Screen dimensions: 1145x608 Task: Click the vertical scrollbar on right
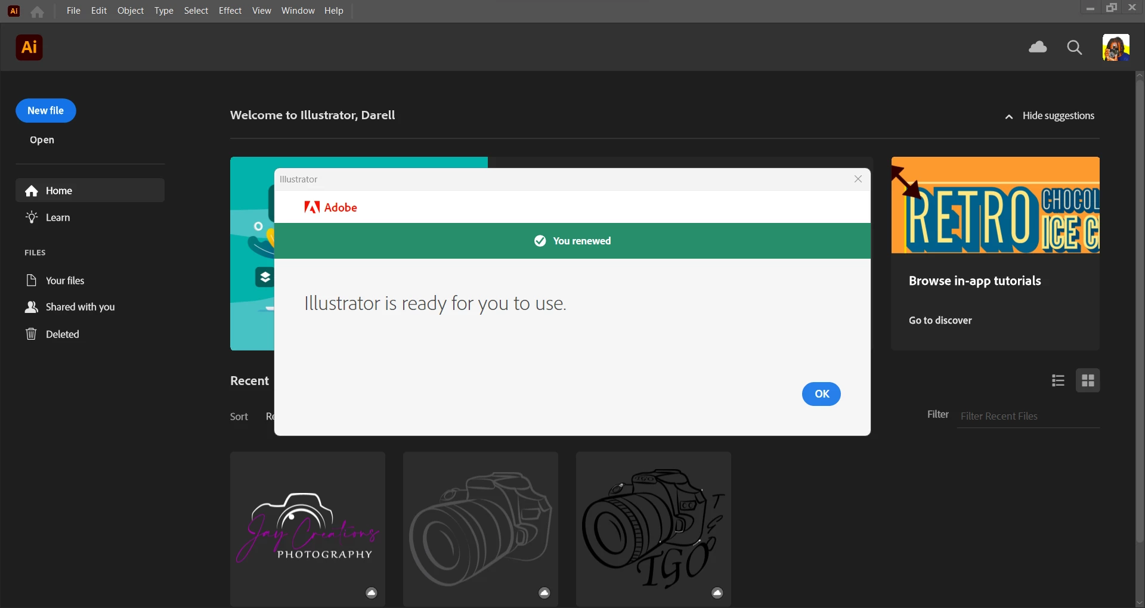1140,310
